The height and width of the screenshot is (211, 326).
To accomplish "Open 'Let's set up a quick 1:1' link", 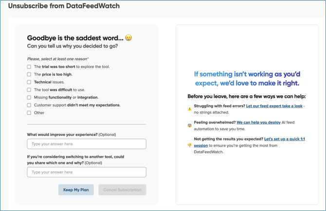I will [x=285, y=139].
